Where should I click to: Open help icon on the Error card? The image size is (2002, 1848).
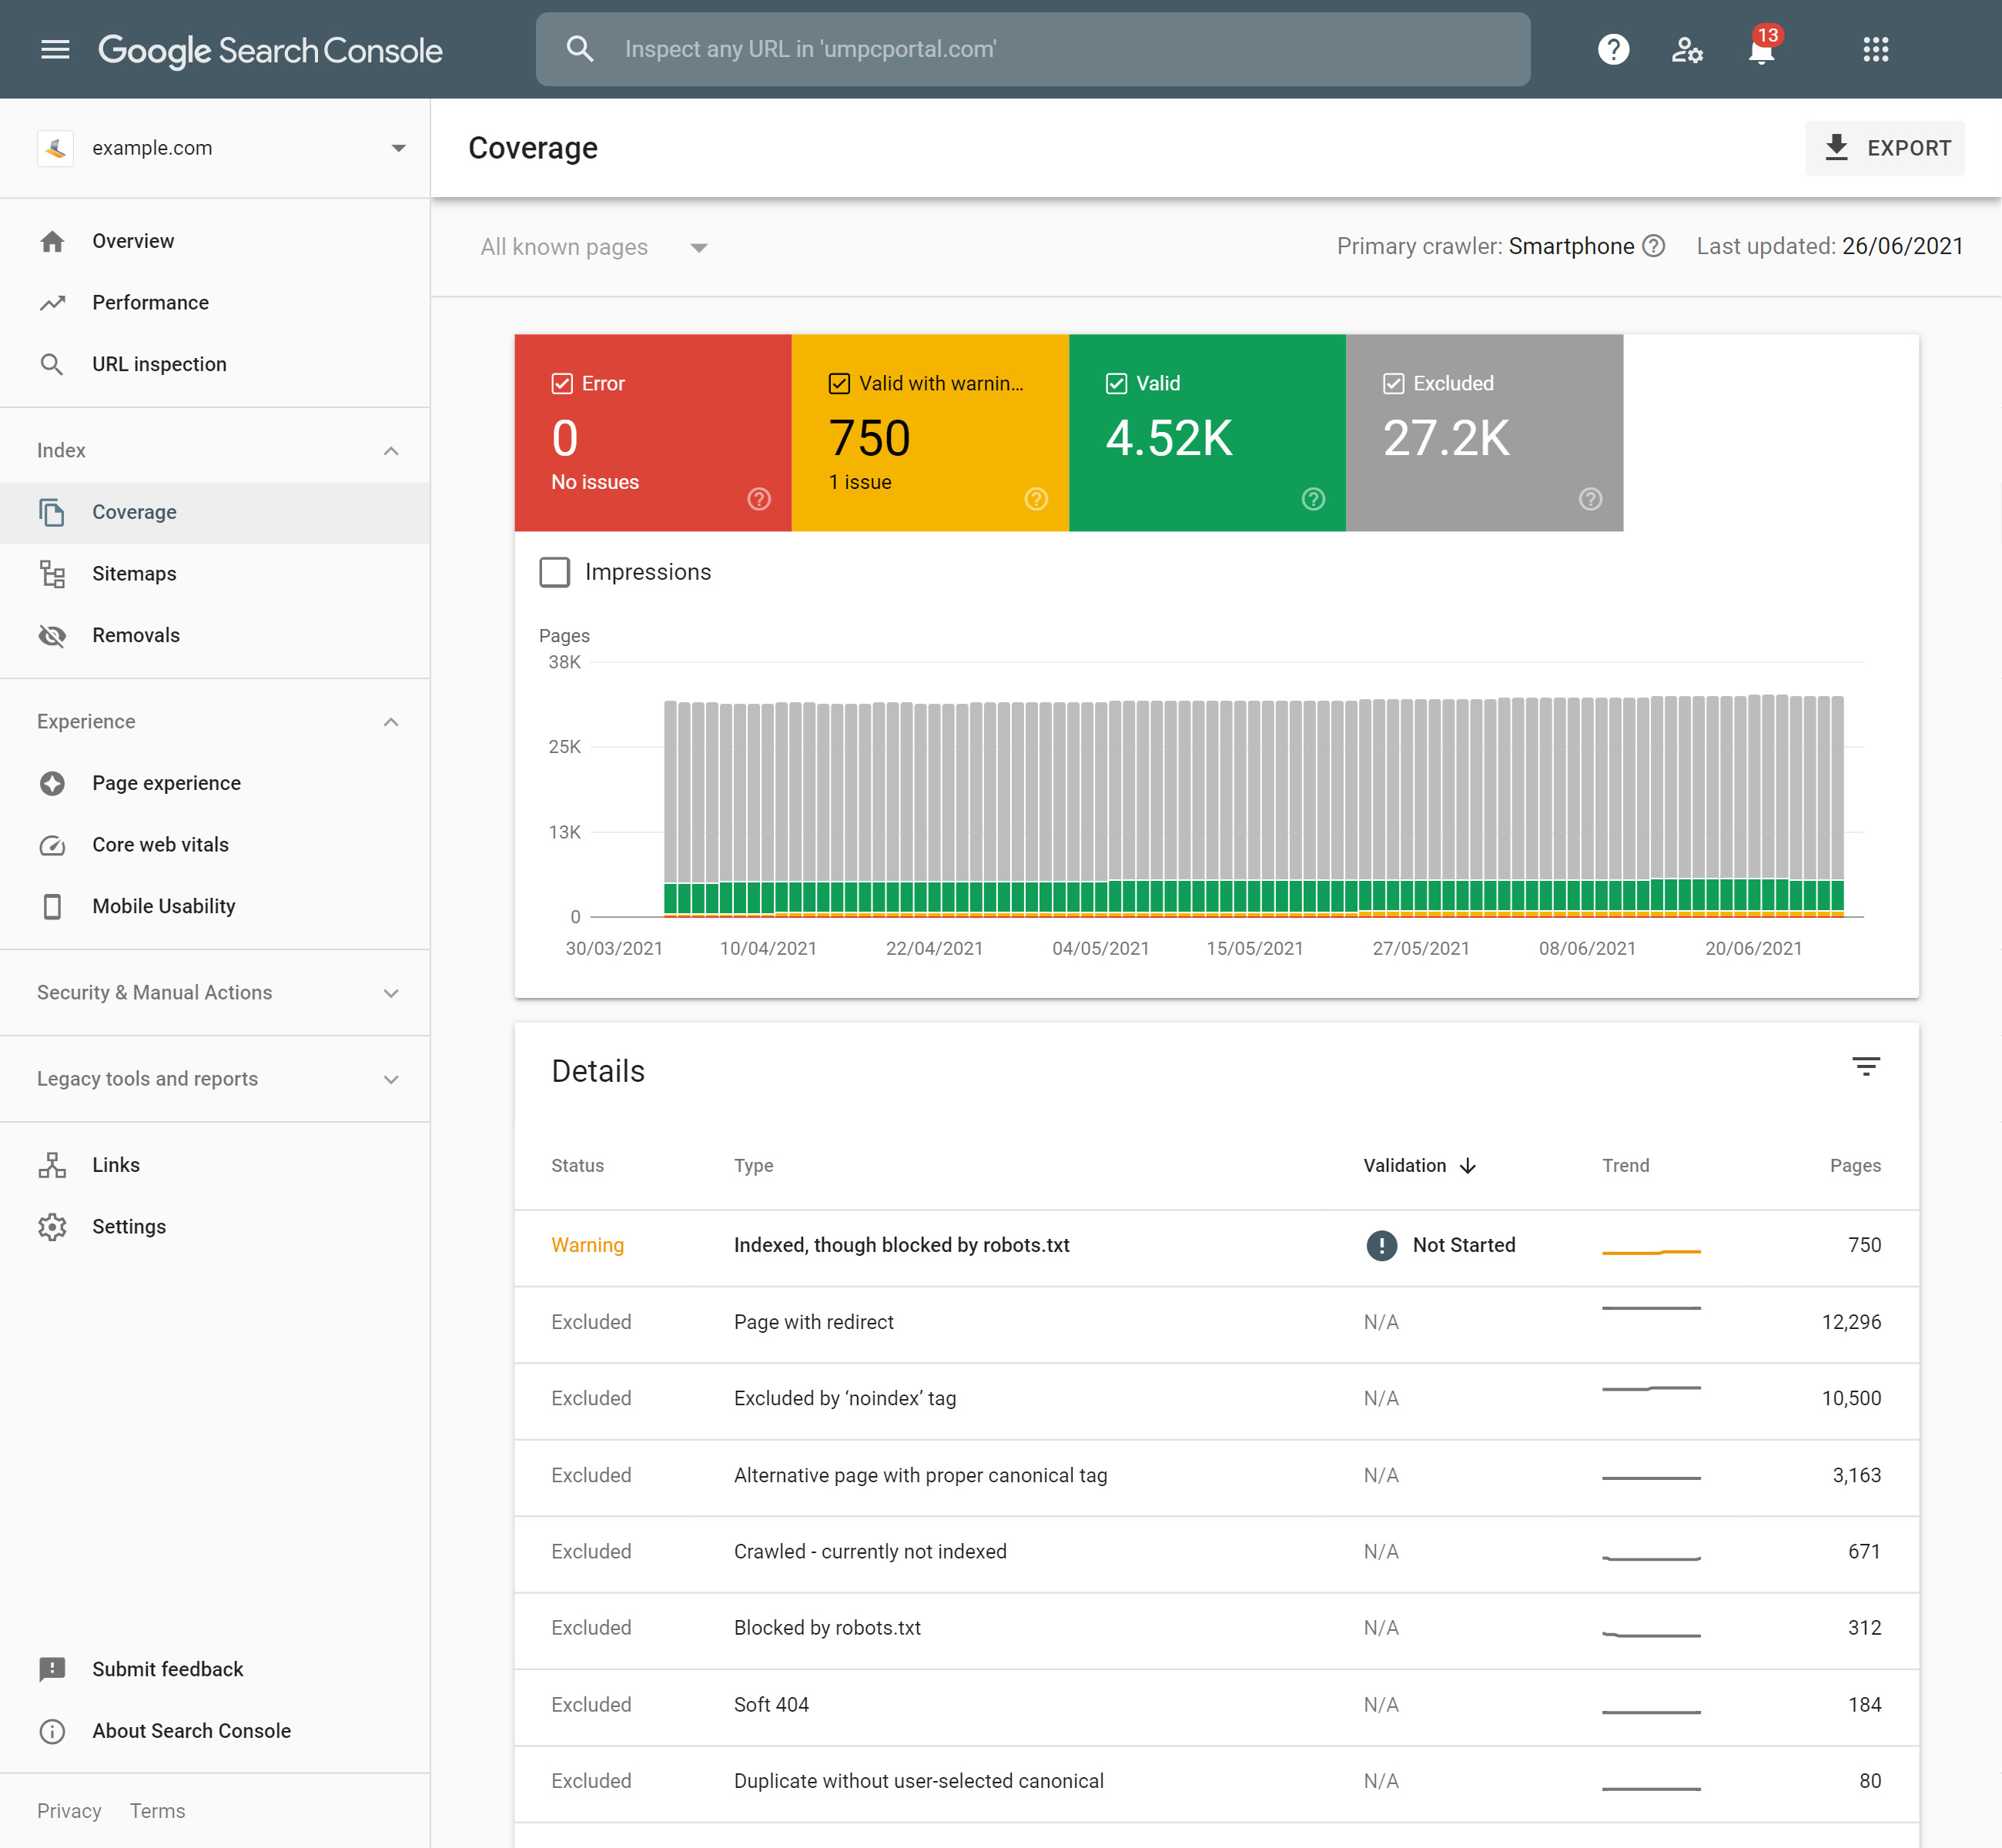tap(759, 499)
